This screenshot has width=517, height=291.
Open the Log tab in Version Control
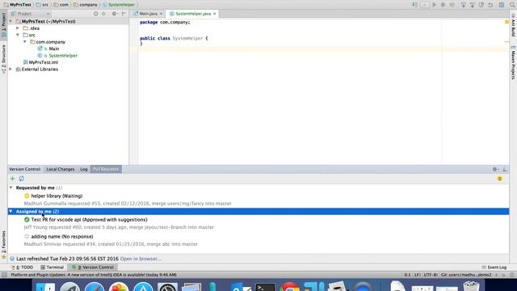[84, 169]
